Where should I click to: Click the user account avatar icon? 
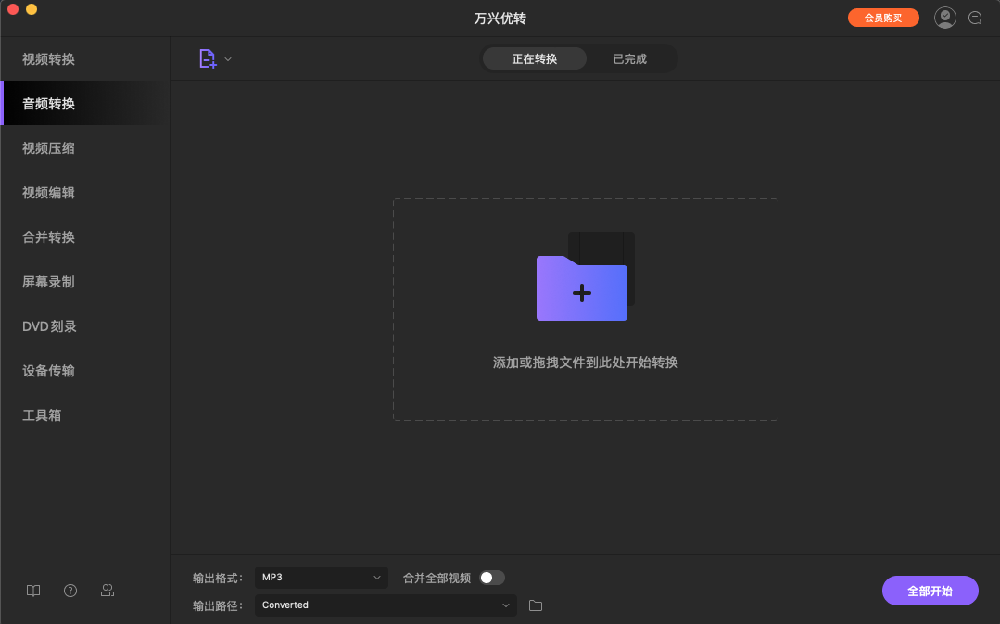[x=944, y=17]
